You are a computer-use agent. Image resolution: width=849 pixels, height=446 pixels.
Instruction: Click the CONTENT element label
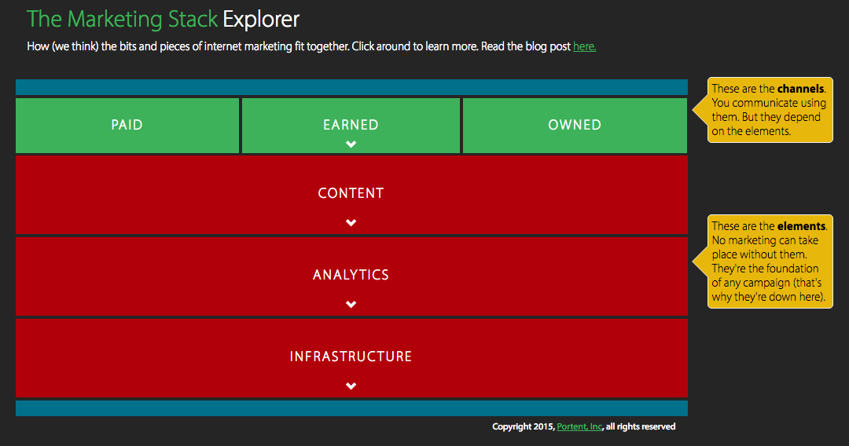click(351, 193)
